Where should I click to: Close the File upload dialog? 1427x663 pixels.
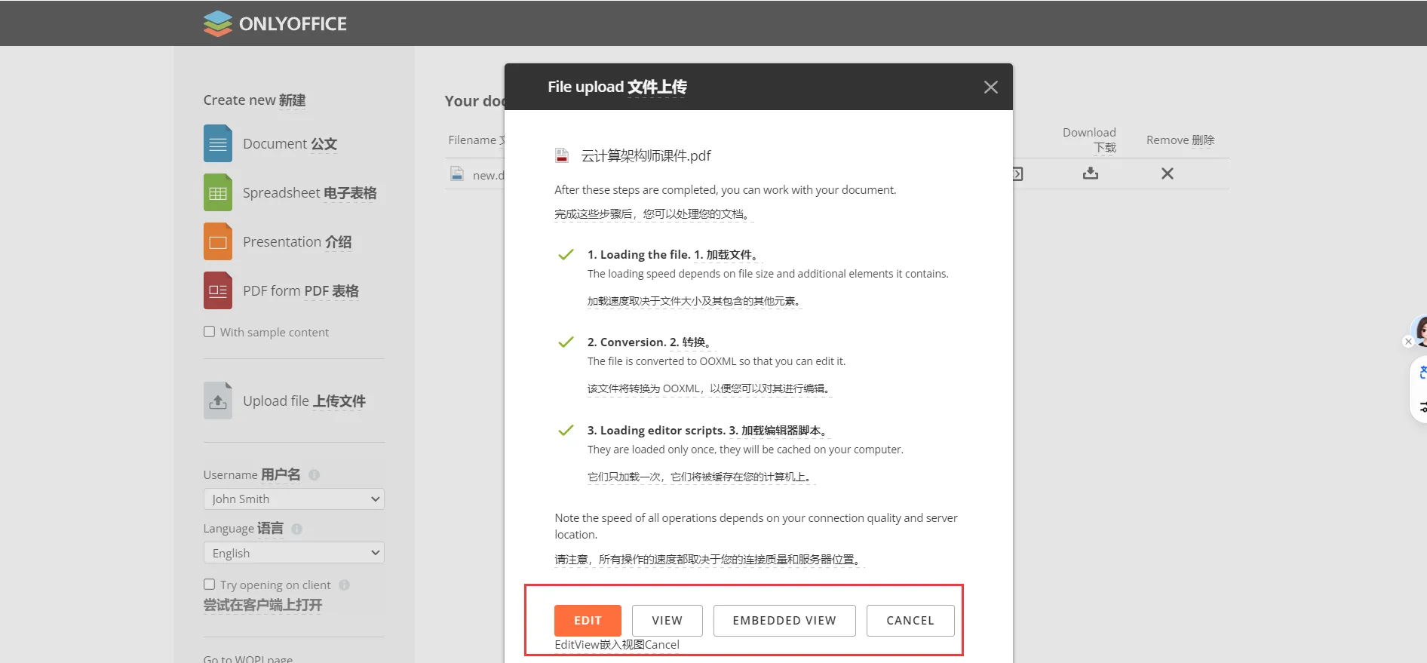coord(991,87)
